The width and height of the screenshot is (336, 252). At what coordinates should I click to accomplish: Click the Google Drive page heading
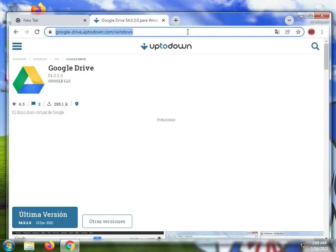[x=71, y=68]
